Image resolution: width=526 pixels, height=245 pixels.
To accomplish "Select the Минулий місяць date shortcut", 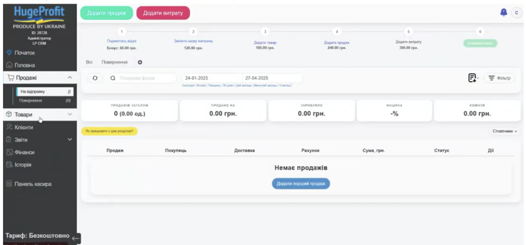I will pos(266,86).
